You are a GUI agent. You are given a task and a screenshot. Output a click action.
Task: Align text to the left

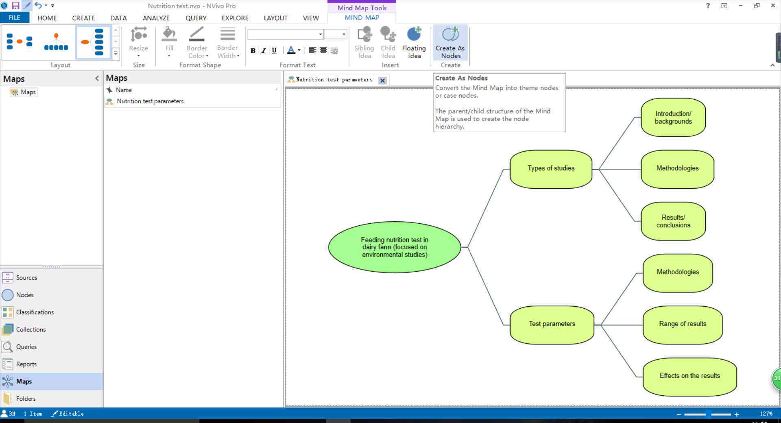[312, 50]
